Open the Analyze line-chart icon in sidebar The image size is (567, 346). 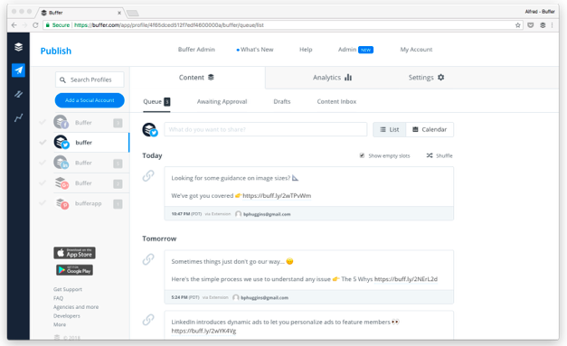pyautogui.click(x=18, y=117)
